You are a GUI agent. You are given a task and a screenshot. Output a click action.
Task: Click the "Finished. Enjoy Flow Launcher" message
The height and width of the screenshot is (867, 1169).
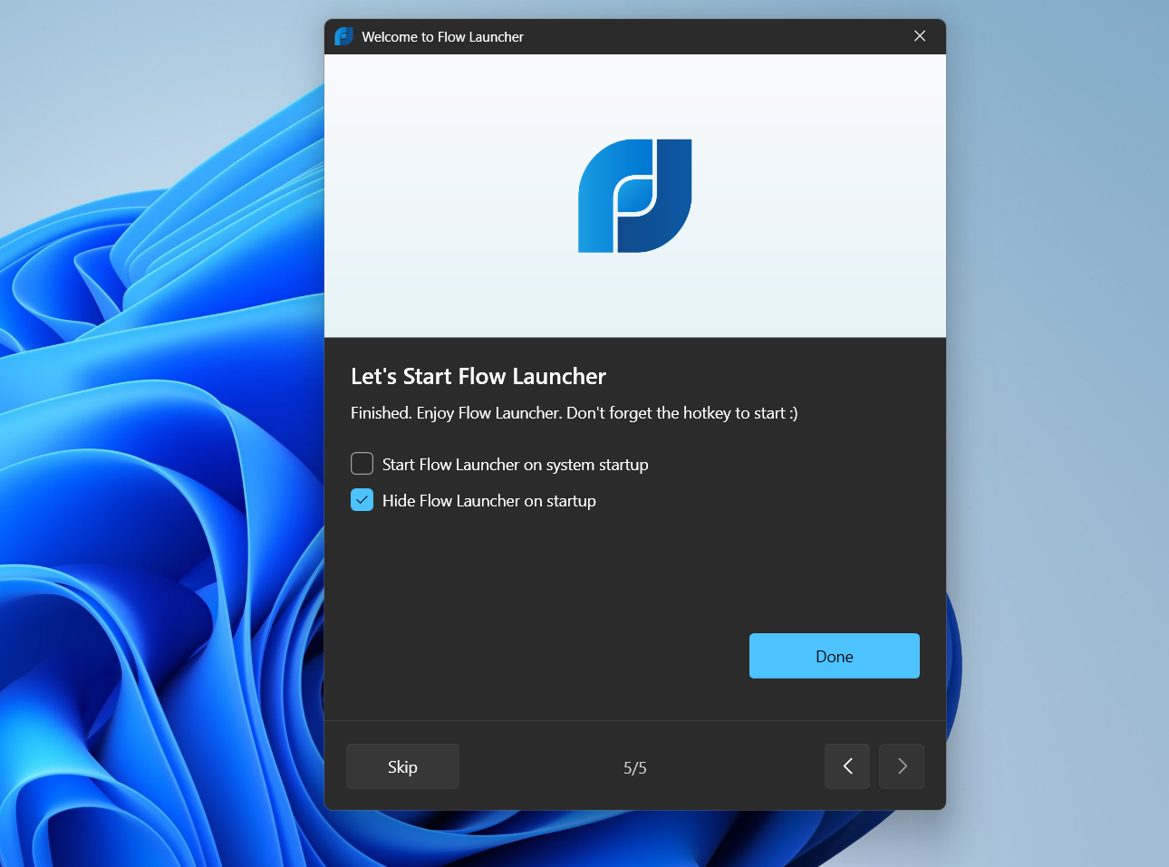tap(575, 413)
